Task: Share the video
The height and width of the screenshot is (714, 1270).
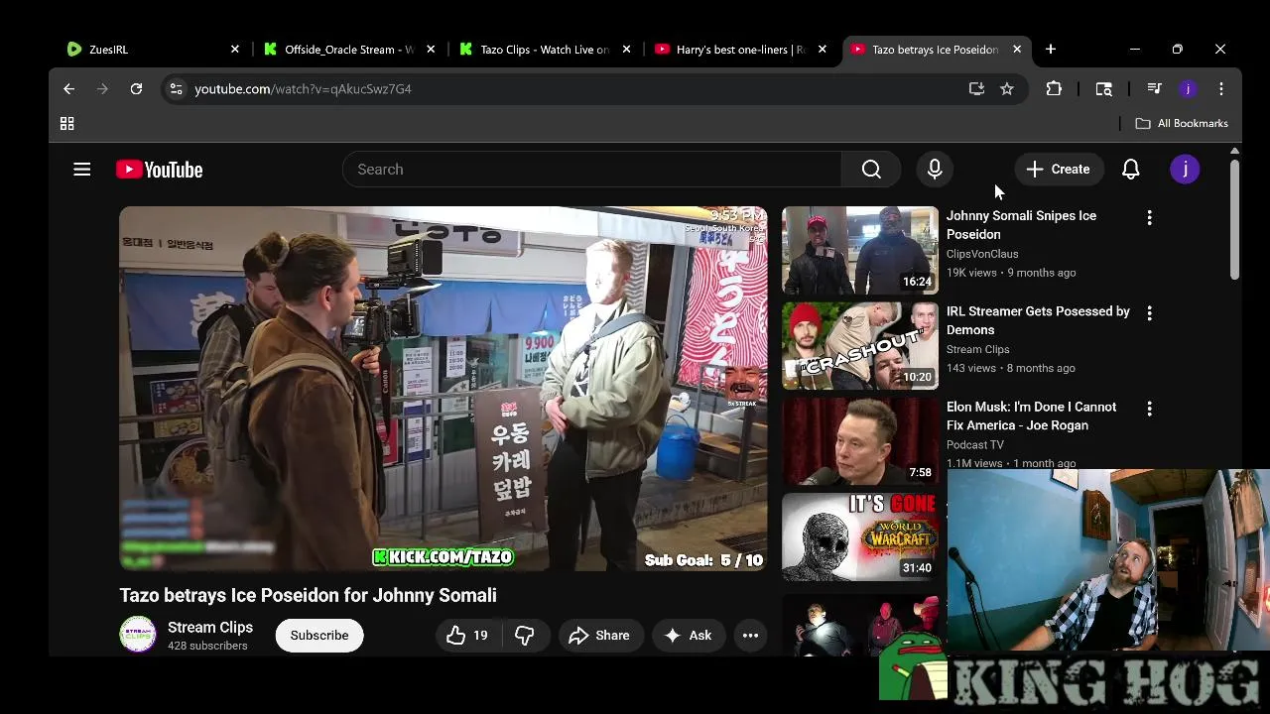Action: [x=599, y=636]
